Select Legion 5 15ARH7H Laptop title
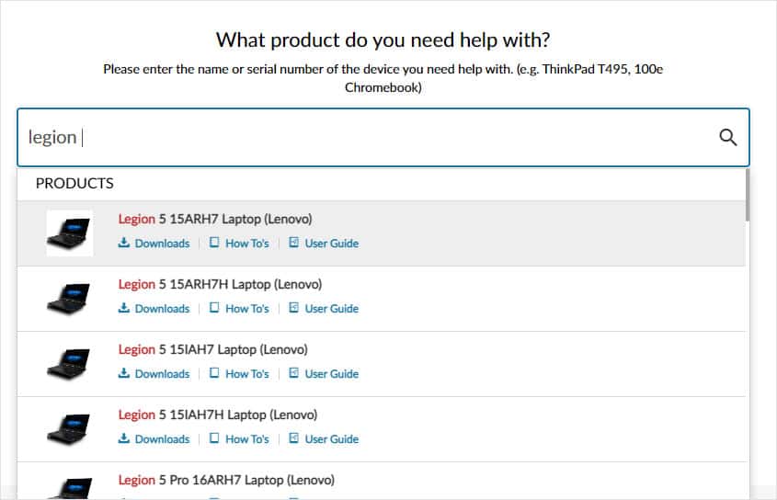Screen dimensions: 777x500 (x=220, y=284)
